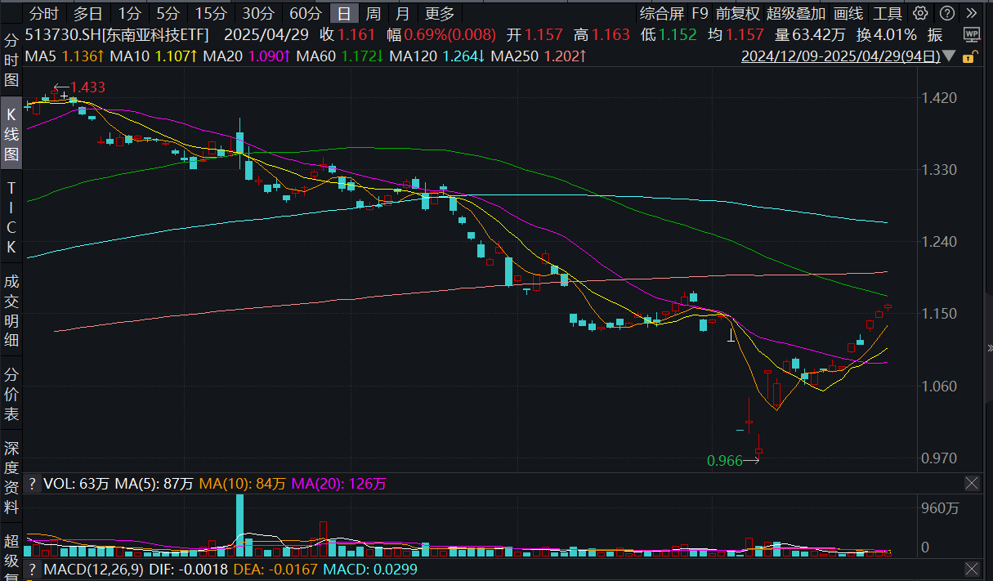Click the MA60 1.172 label
The height and width of the screenshot is (581, 993).
coord(340,56)
